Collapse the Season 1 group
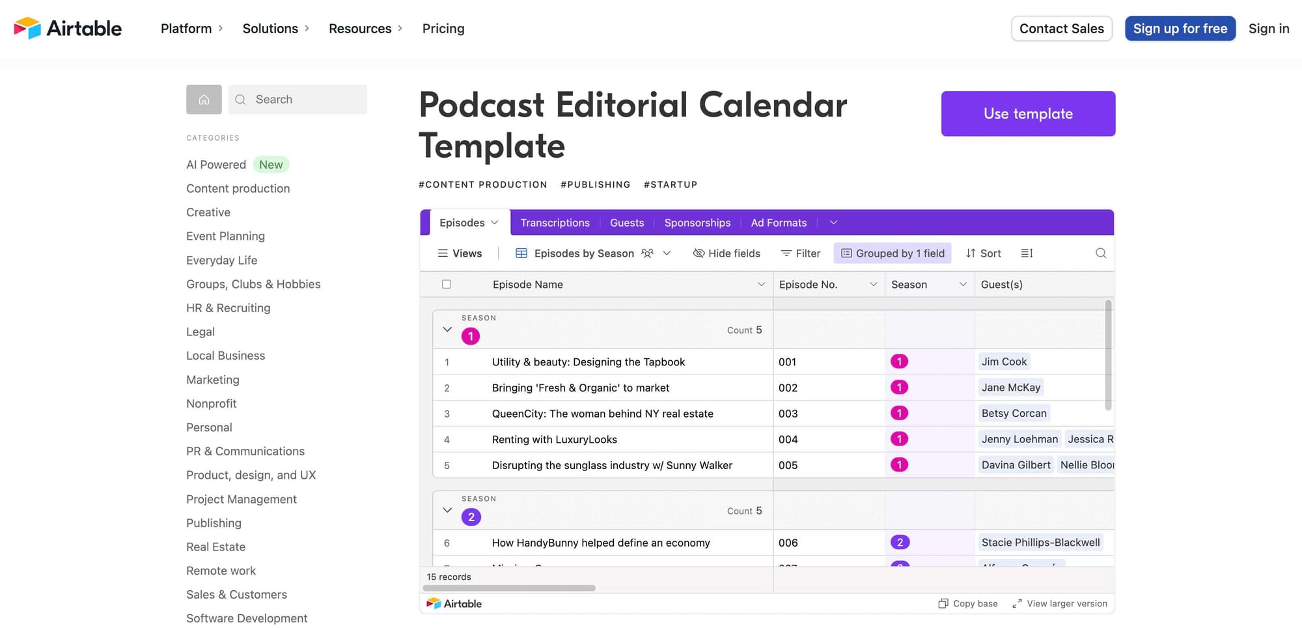The width and height of the screenshot is (1302, 628). point(447,329)
